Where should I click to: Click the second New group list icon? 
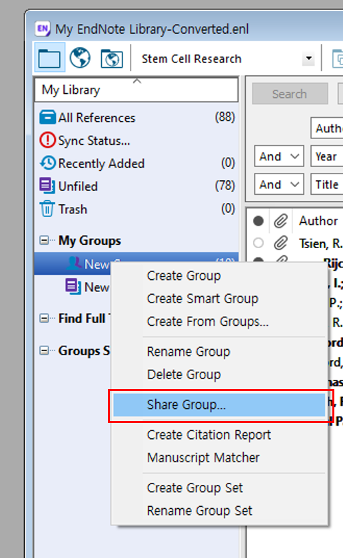(73, 287)
